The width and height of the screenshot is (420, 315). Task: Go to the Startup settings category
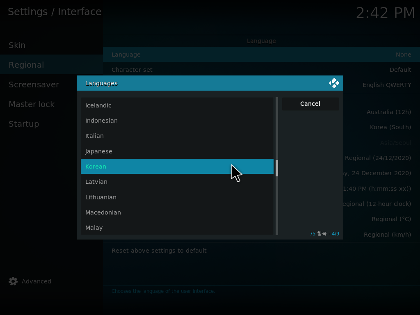pyautogui.click(x=24, y=124)
